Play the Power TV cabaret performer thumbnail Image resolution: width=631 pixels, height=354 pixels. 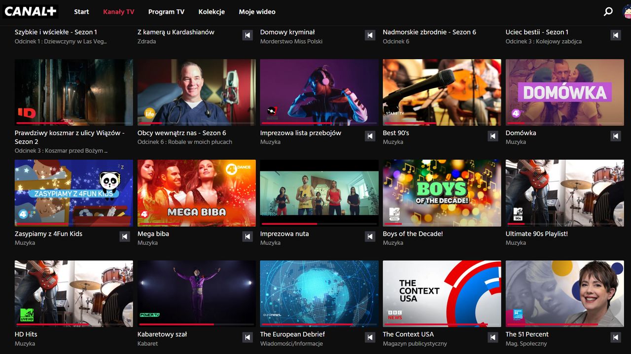pos(197,294)
